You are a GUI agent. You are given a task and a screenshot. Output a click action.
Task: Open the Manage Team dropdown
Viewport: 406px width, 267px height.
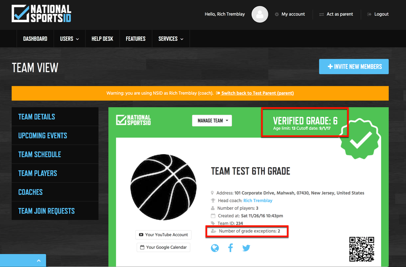tap(212, 120)
